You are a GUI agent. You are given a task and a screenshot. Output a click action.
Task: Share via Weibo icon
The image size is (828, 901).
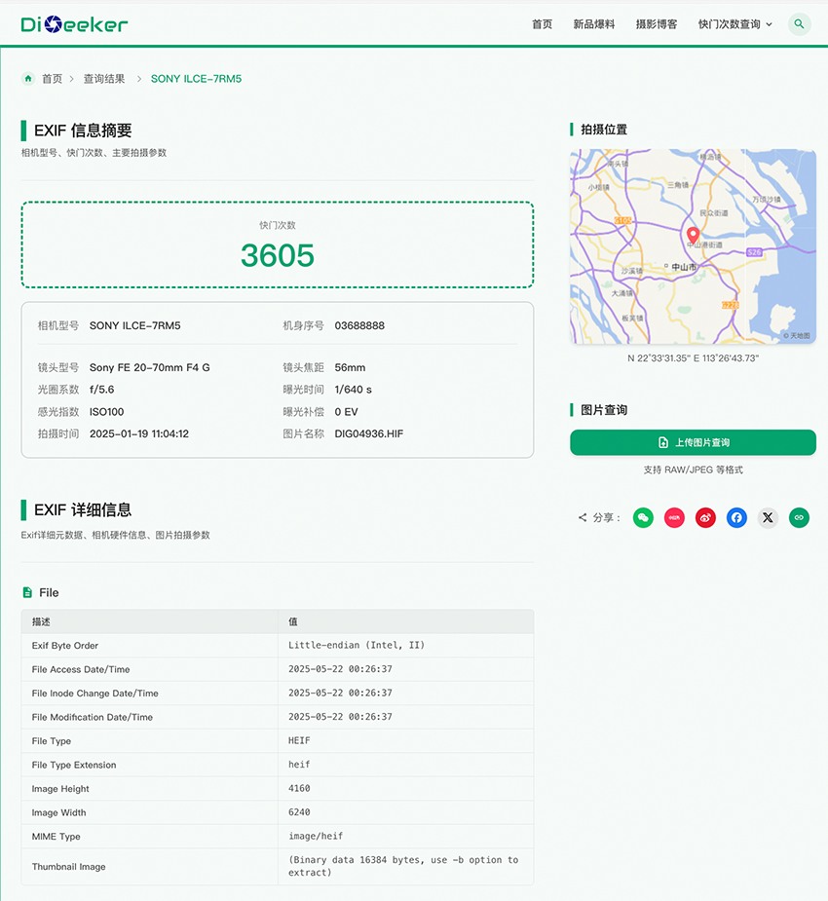click(x=705, y=518)
